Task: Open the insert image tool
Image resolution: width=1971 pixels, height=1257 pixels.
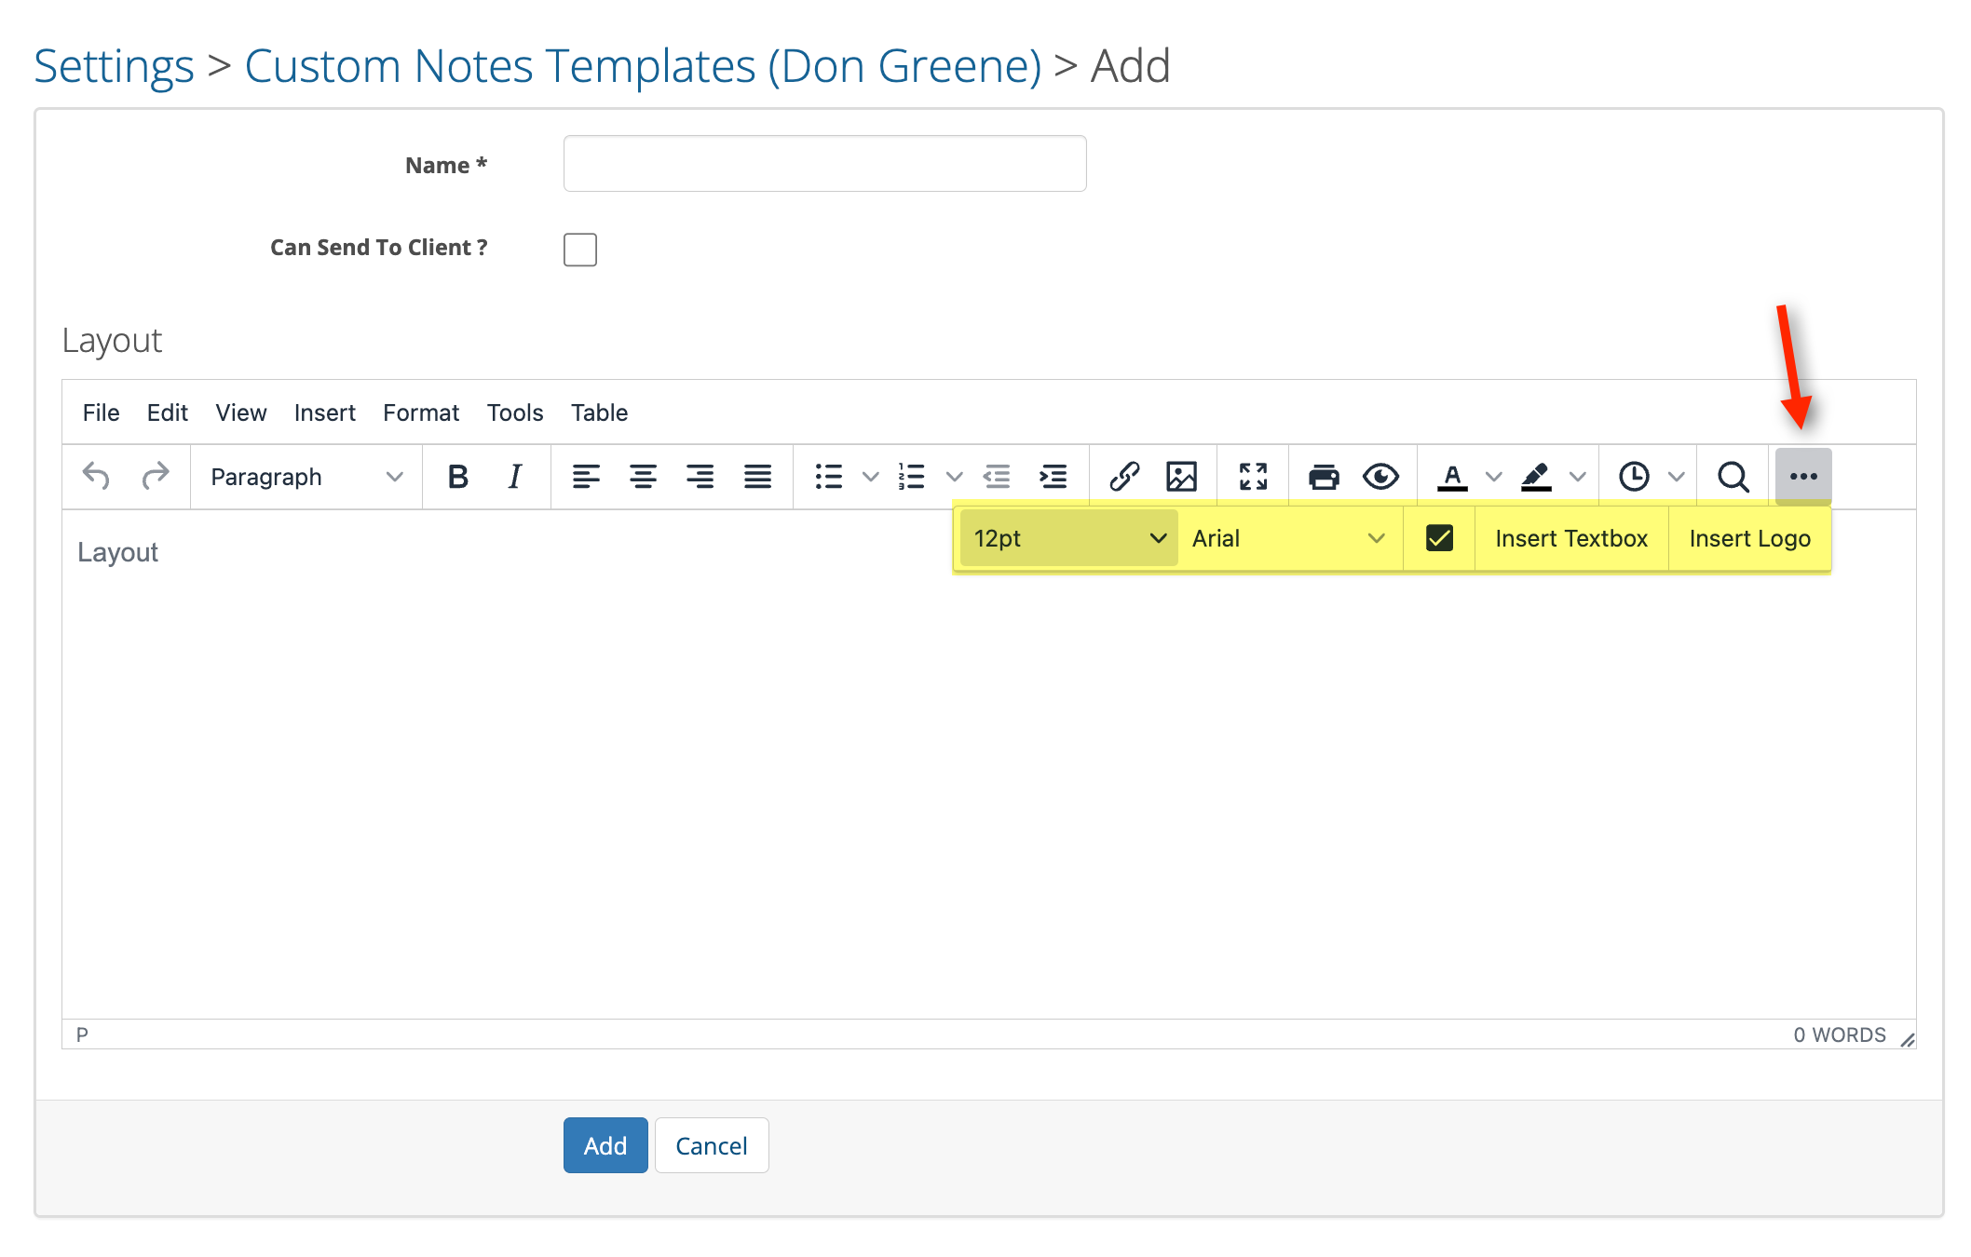Action: [1181, 477]
